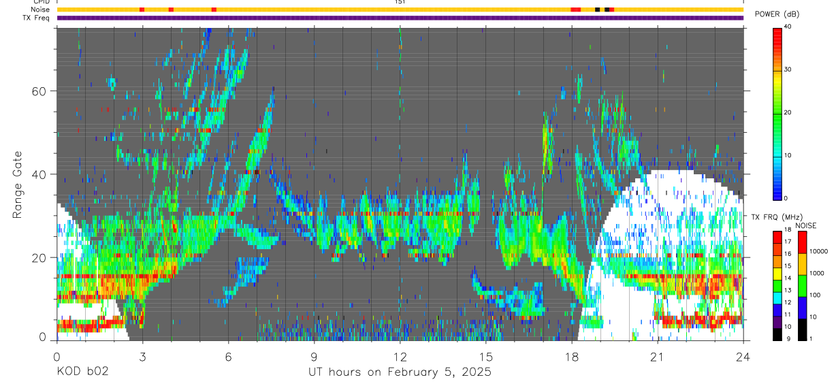Click the 0 label on POWER colorbar
Image resolution: width=836 pixels, height=386 pixels.
786,198
